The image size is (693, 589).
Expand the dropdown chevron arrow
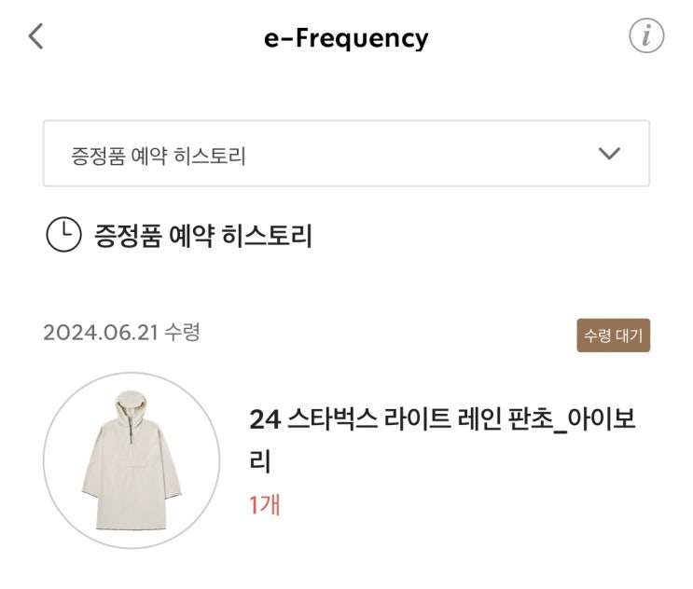click(609, 154)
